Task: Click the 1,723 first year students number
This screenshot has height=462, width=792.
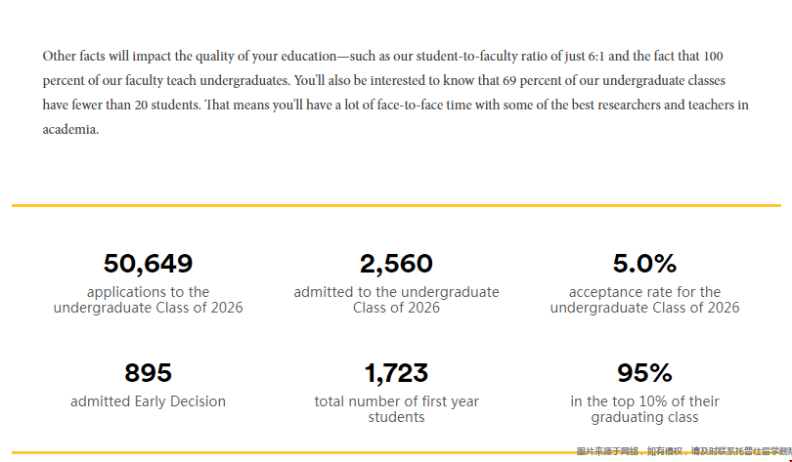Action: point(396,373)
